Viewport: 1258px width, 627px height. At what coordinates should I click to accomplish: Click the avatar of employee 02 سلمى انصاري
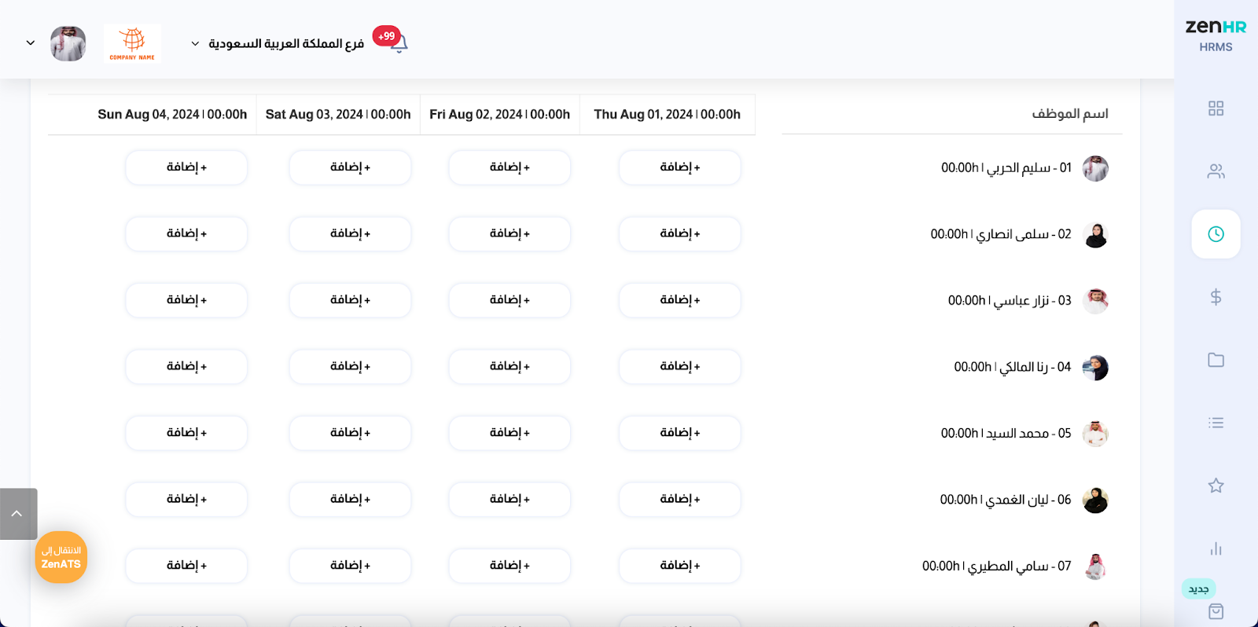(1095, 234)
